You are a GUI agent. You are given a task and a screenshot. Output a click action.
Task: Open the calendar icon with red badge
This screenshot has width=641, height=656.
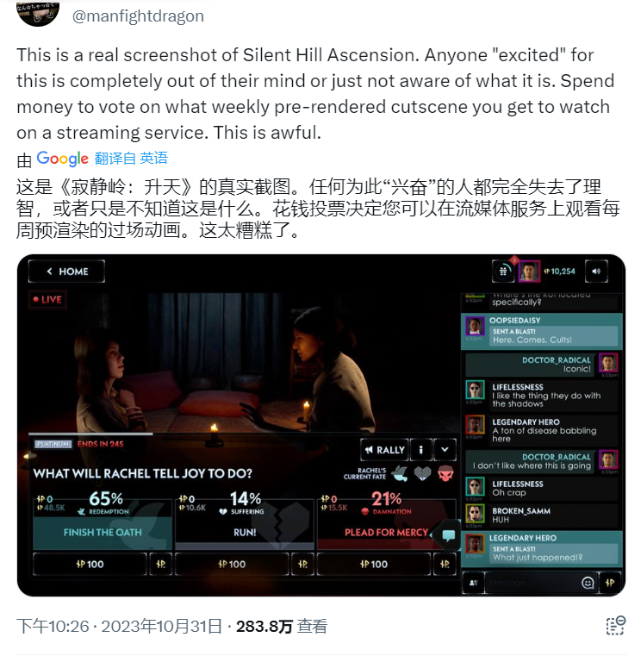[503, 271]
